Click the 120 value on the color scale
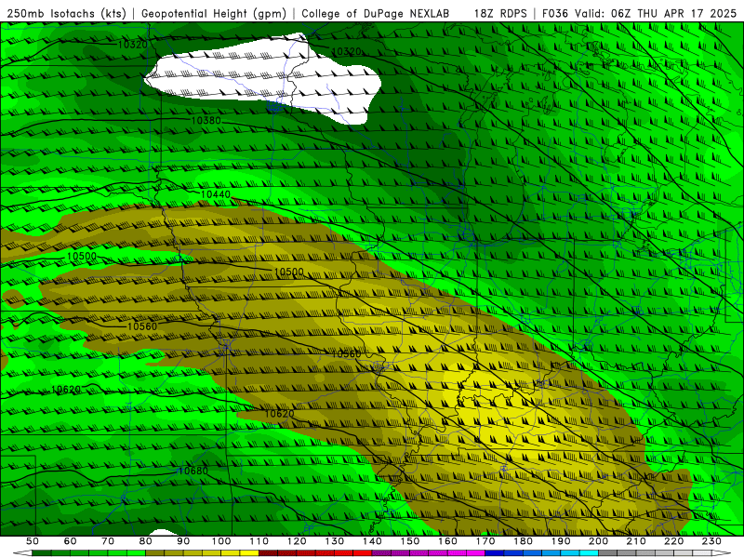Screen dimensions: 744x558 point(297,541)
